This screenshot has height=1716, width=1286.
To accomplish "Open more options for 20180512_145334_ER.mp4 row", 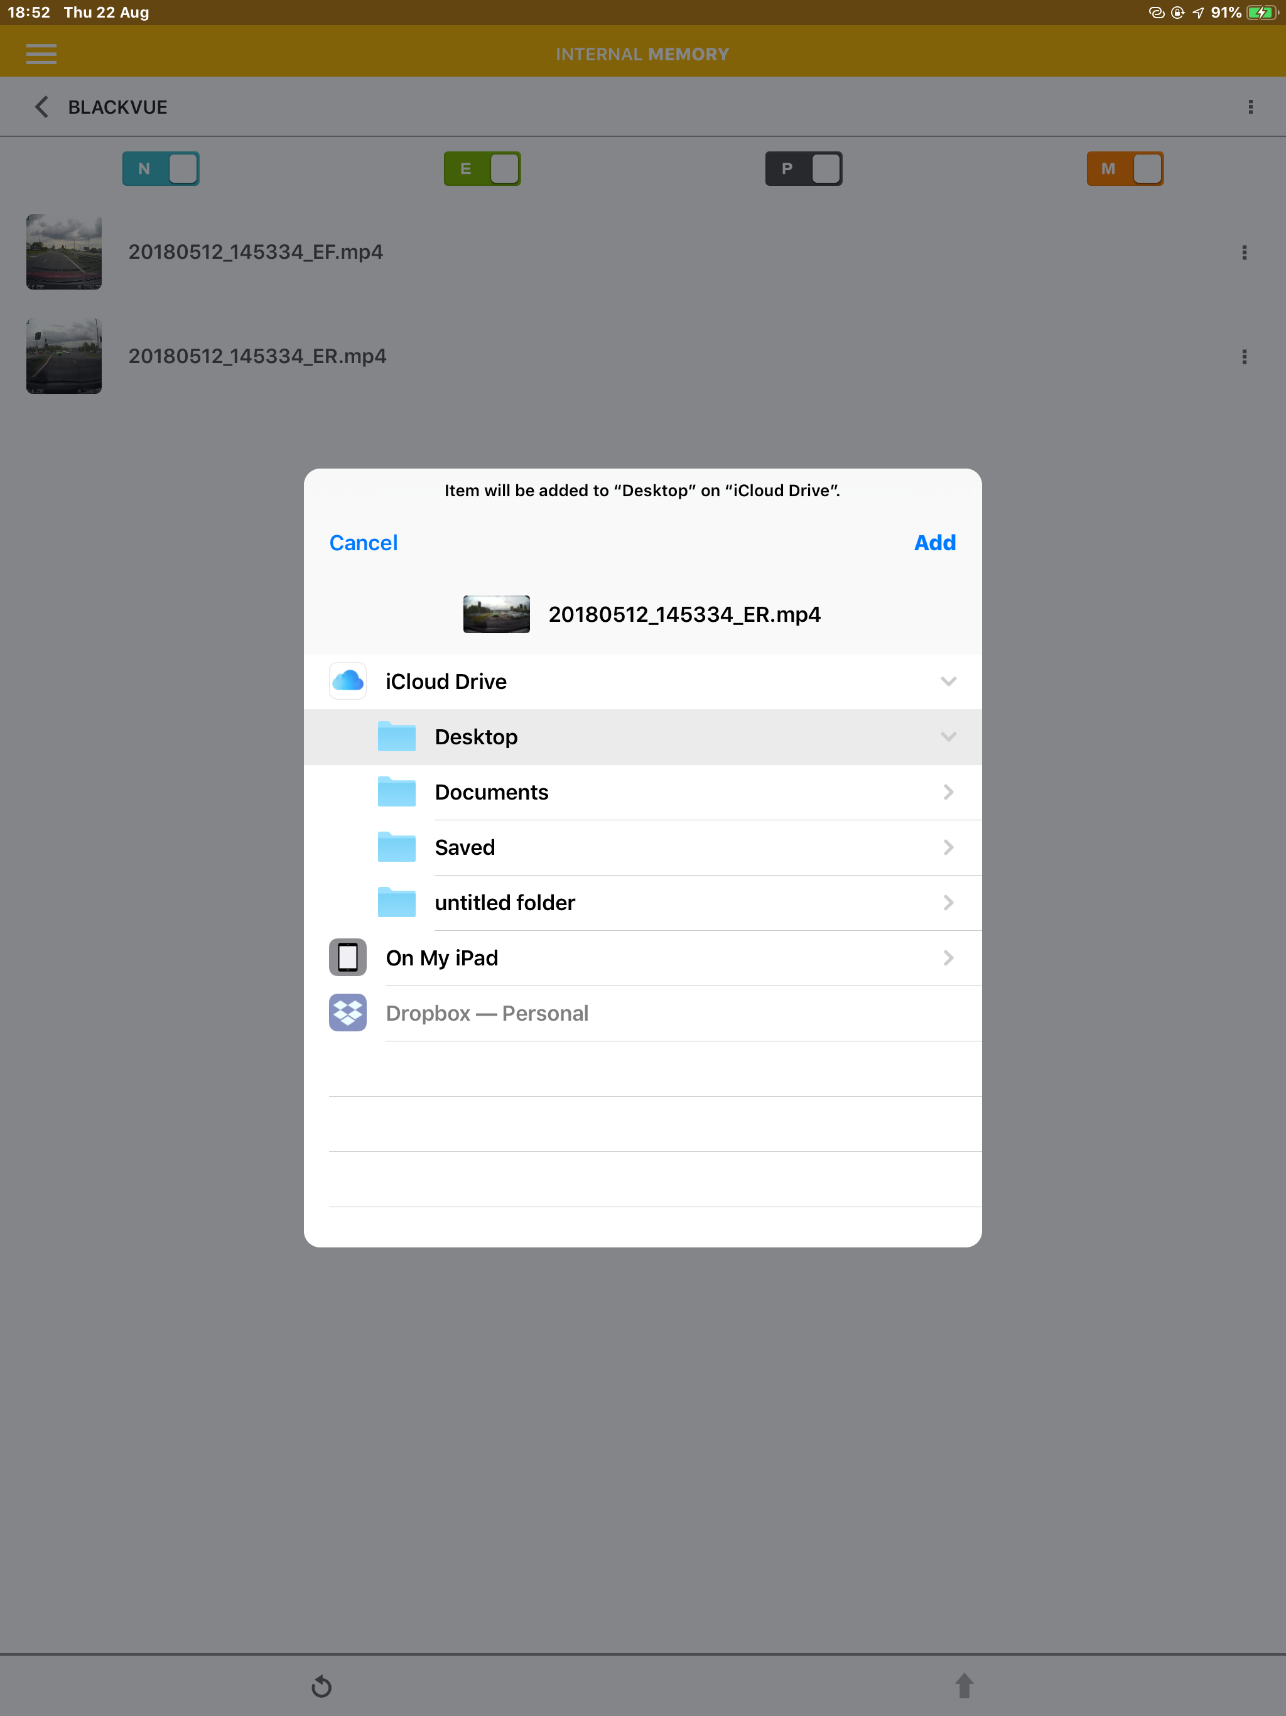I will 1244,356.
